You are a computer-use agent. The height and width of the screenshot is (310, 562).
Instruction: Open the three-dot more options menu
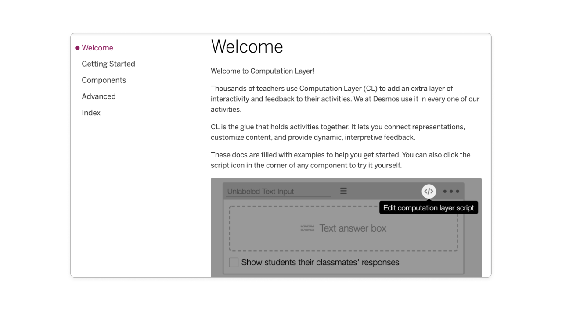pyautogui.click(x=451, y=192)
